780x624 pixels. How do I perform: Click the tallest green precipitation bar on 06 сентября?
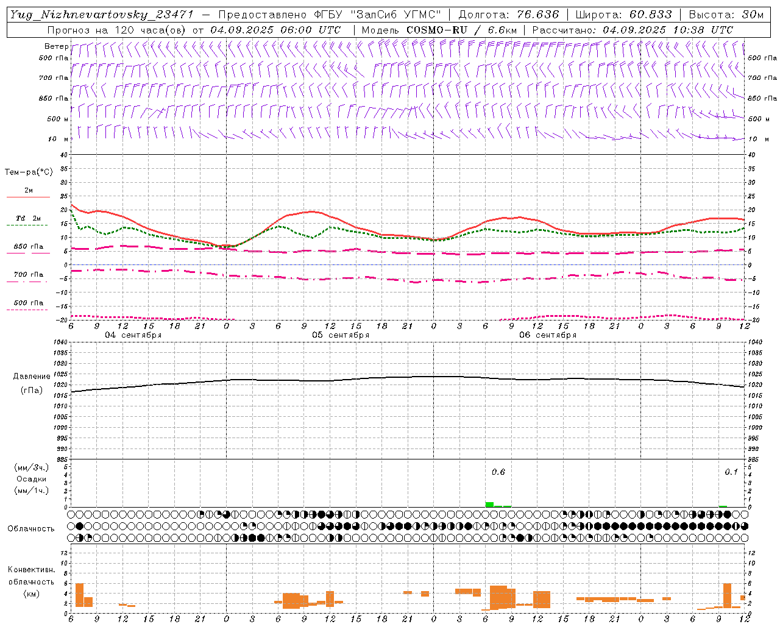click(x=489, y=505)
